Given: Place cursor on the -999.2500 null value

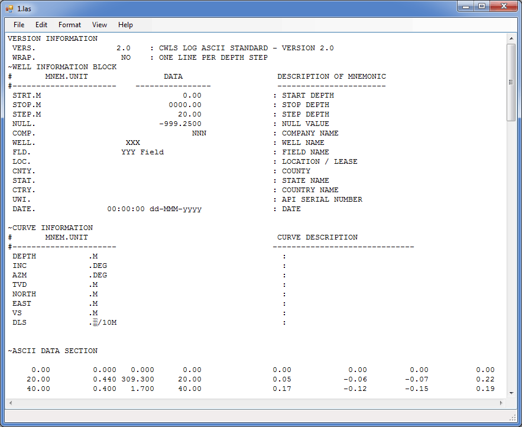Looking at the screenshot, I should [180, 124].
